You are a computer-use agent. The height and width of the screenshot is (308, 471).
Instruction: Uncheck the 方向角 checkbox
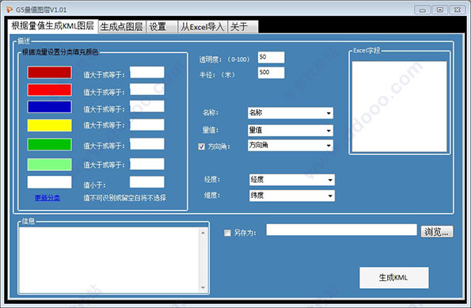tap(202, 146)
